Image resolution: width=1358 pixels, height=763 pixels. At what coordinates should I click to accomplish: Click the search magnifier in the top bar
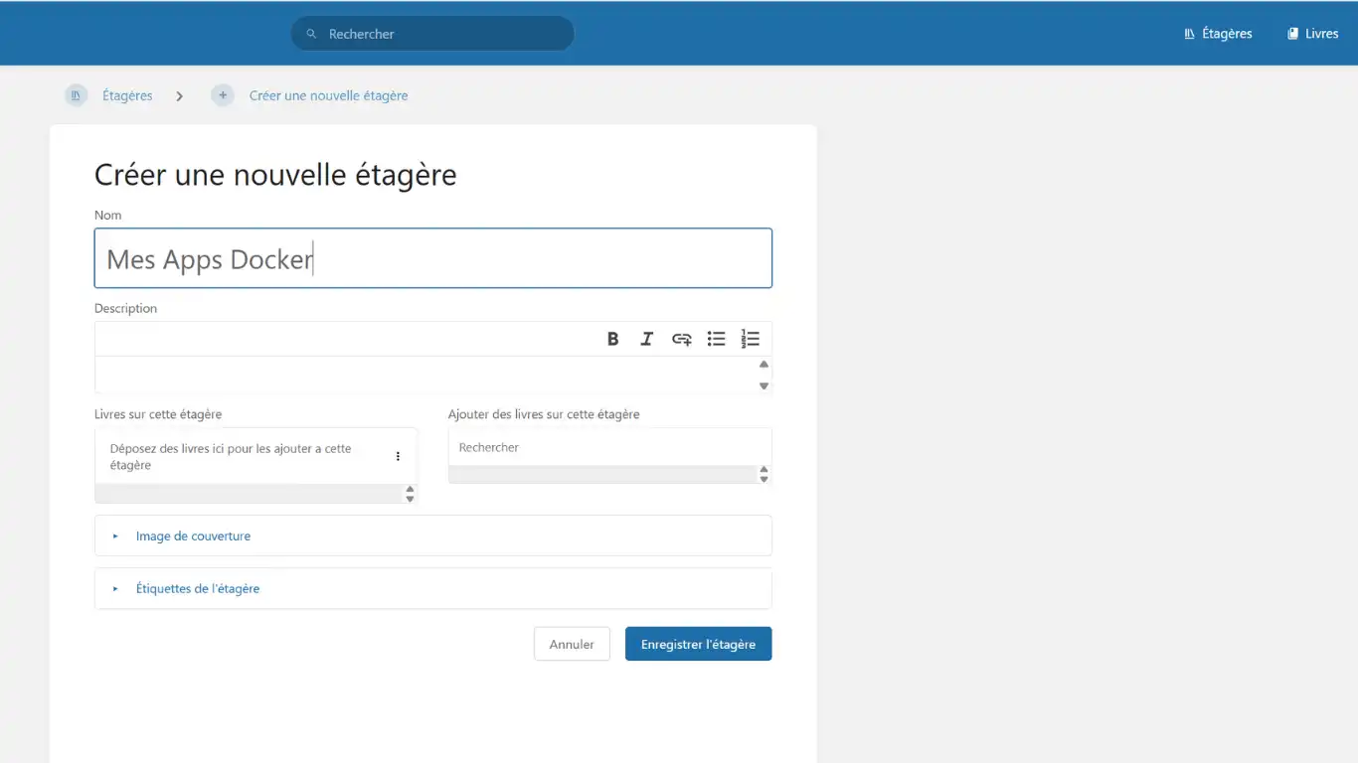[310, 33]
